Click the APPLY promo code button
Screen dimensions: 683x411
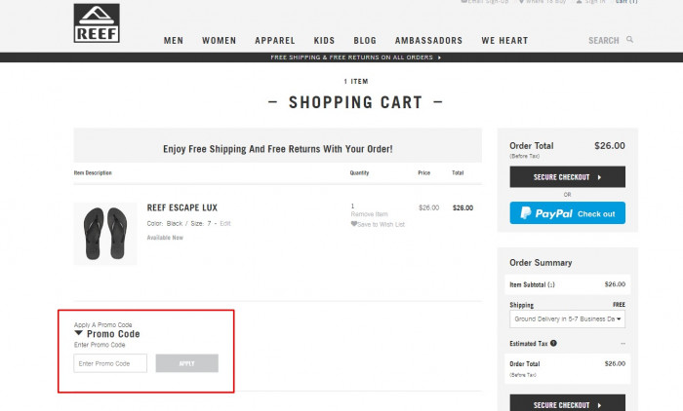pos(187,363)
